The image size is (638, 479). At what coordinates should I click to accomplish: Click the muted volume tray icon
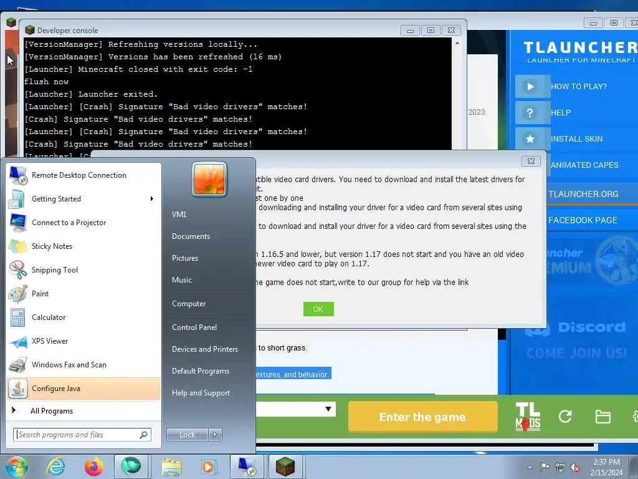[x=575, y=467]
